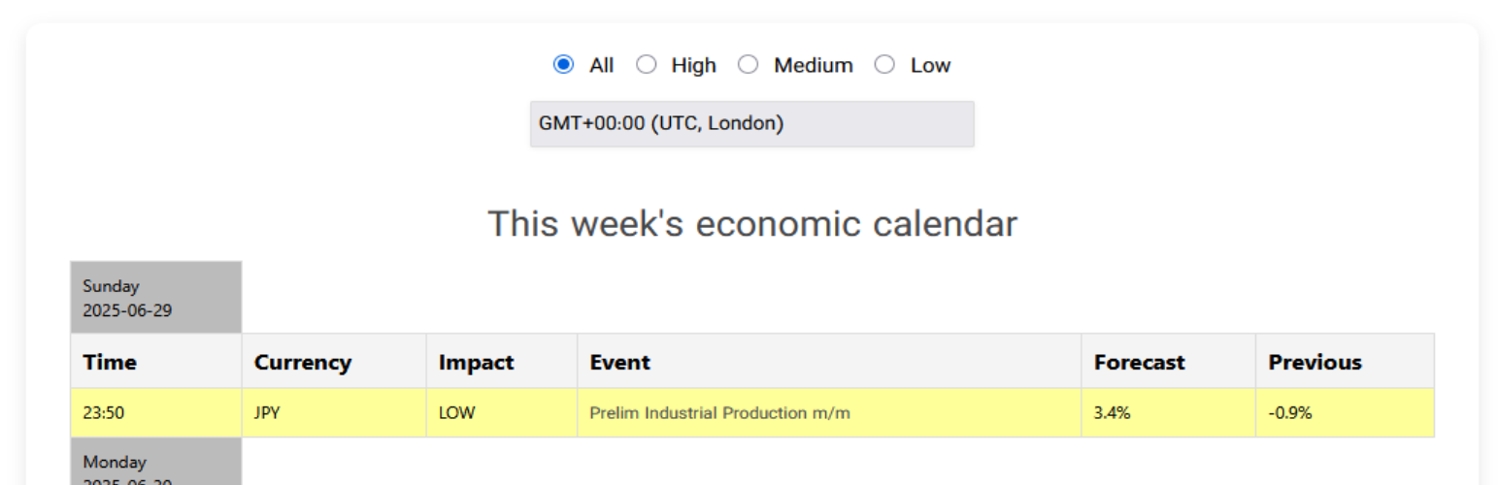1499x485 pixels.
Task: Click the Impact column header
Action: click(477, 362)
